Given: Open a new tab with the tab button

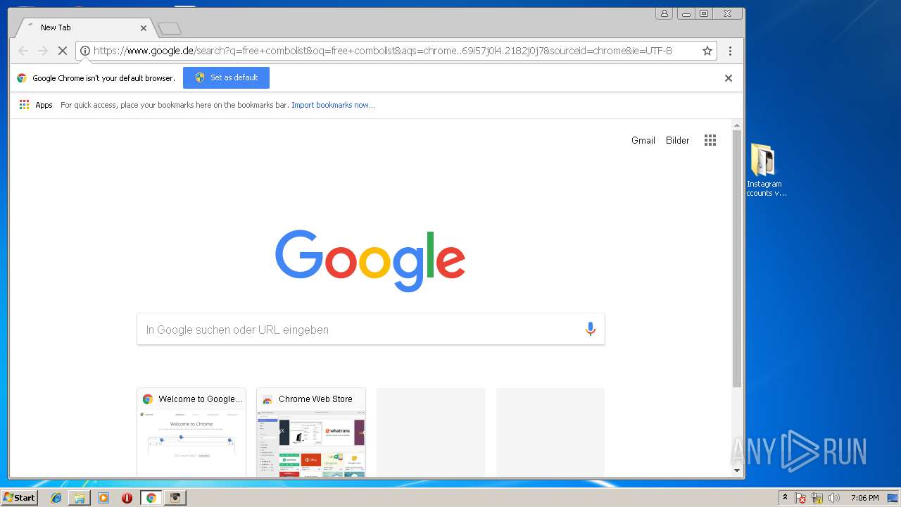Looking at the screenshot, I should pyautogui.click(x=170, y=29).
